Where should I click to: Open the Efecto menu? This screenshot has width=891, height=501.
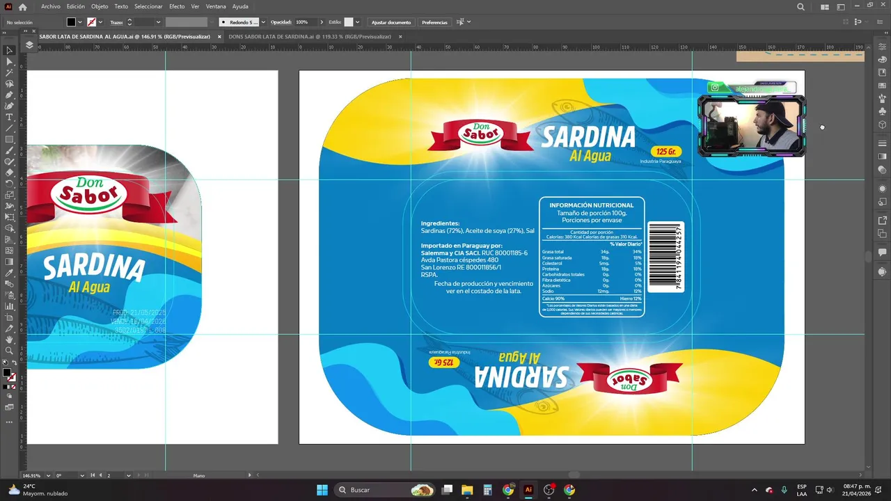coord(177,6)
